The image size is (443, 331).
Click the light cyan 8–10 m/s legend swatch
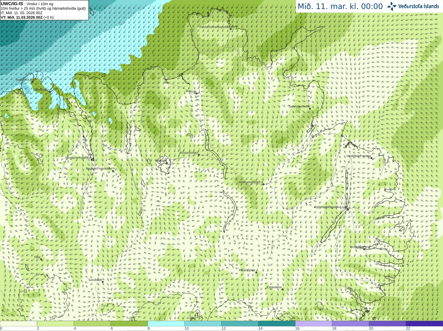point(166,324)
